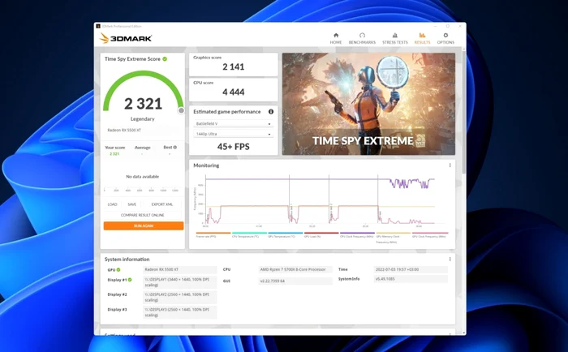Toggle GPU Load in the monitoring legend
Viewport: 568px width, 352px height.
[x=321, y=234]
